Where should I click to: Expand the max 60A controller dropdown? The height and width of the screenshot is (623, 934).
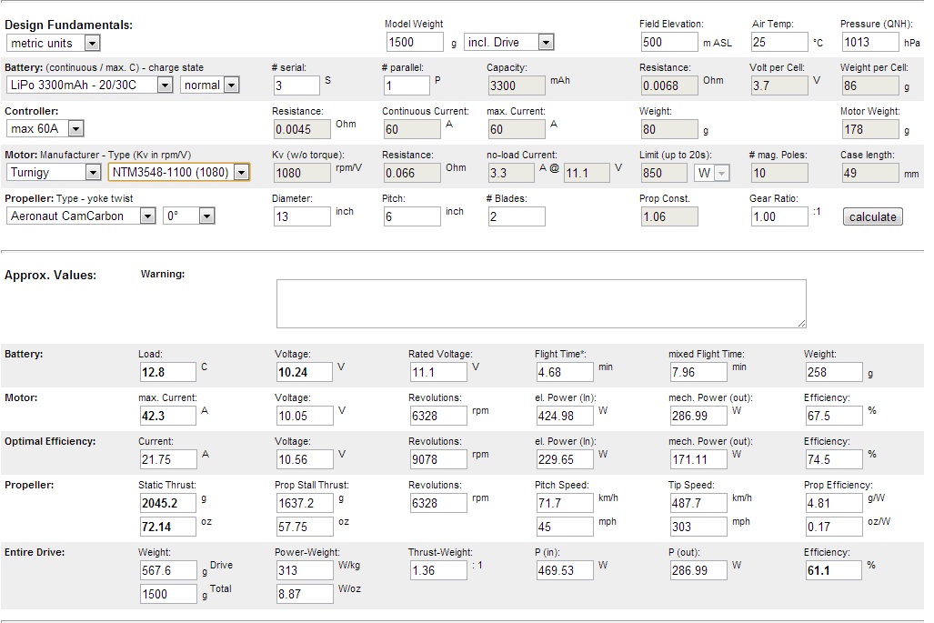point(45,129)
